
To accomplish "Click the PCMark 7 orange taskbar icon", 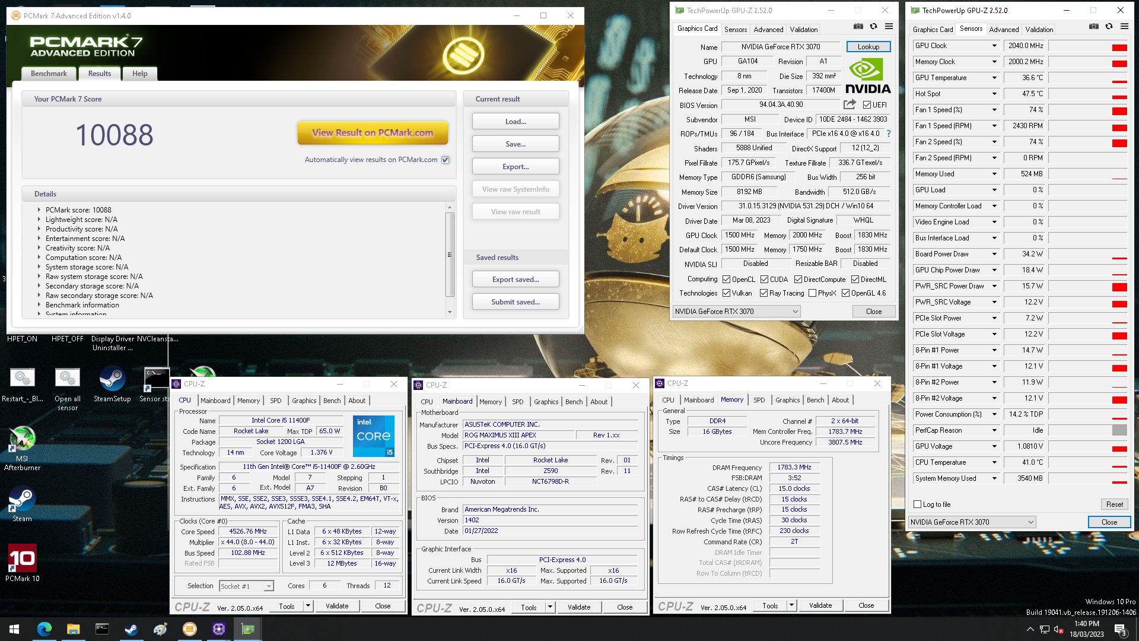I will [190, 629].
